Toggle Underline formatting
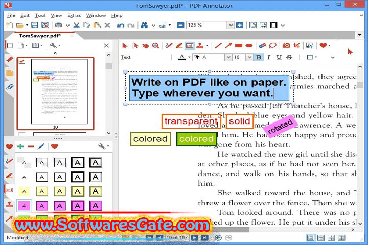Image resolution: width=368 pixels, height=245 pixels. [279, 57]
